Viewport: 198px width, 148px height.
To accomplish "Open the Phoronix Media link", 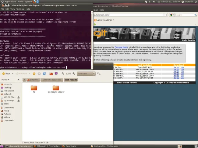I will (x=121, y=47).
